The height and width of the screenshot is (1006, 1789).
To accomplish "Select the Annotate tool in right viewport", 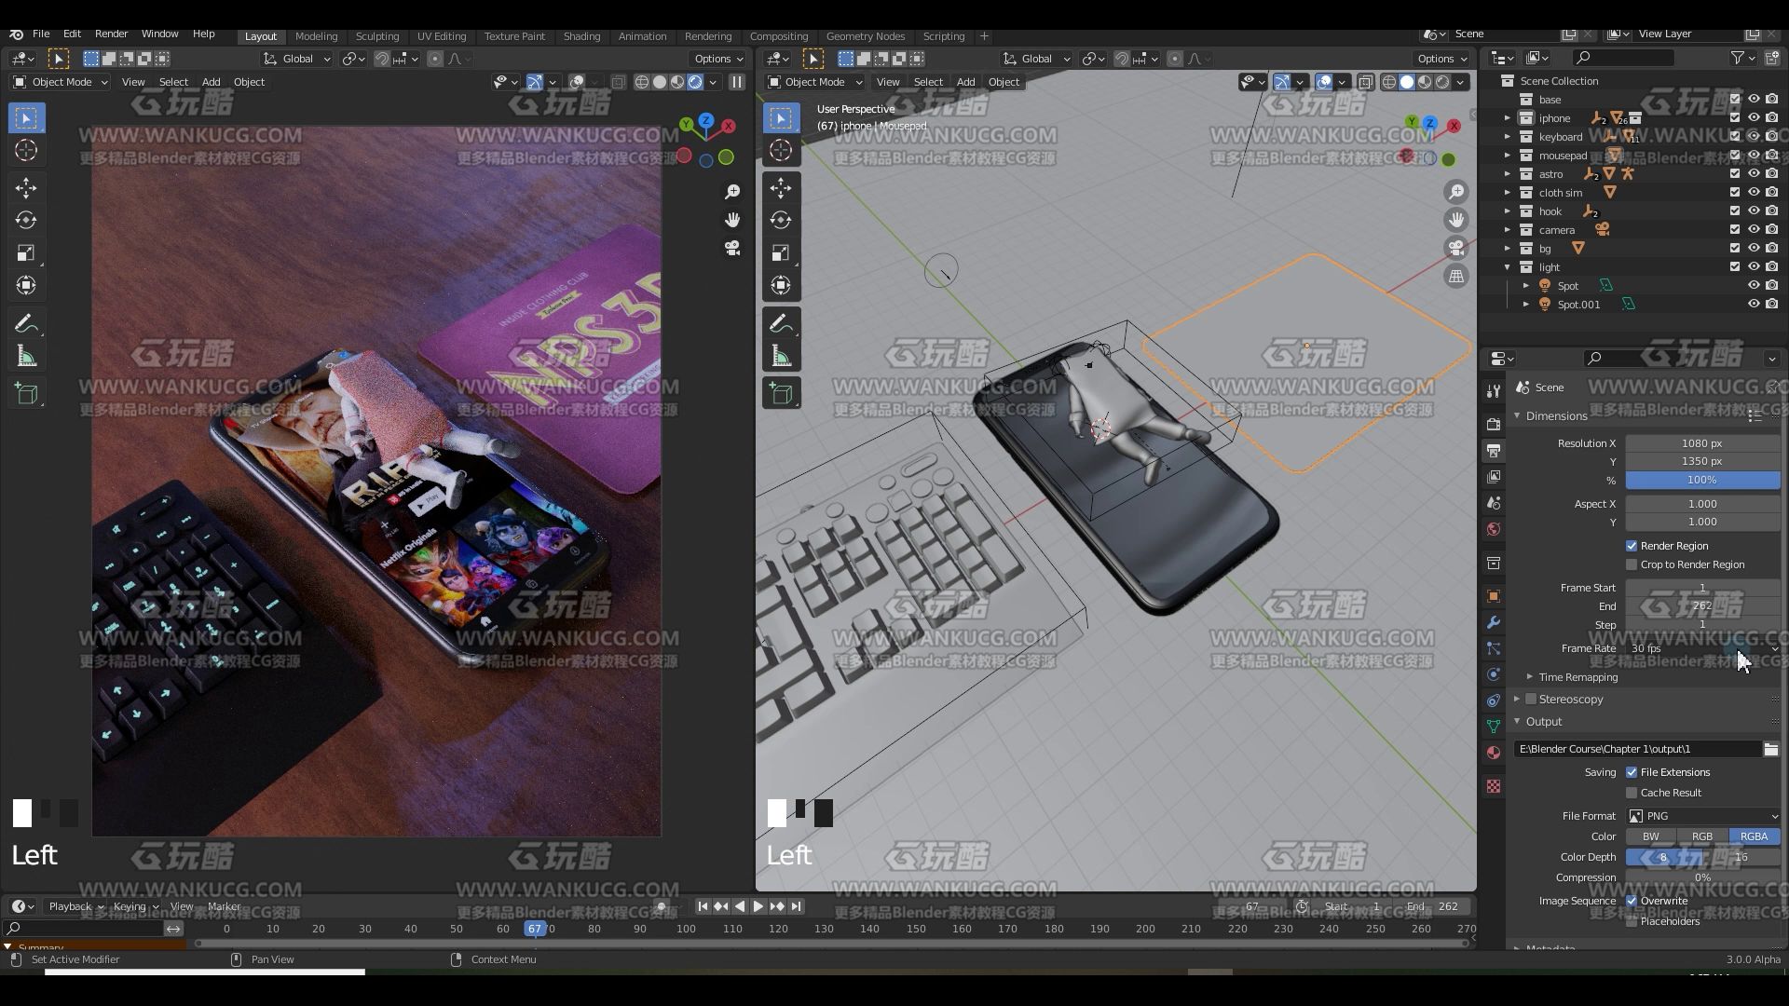I will 781,324.
